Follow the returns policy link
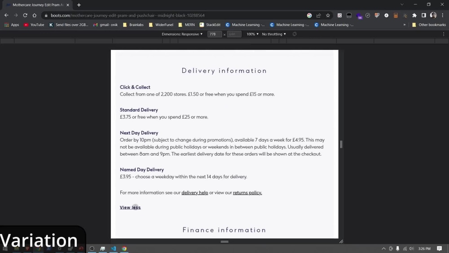This screenshot has height=253, width=449. [247, 192]
